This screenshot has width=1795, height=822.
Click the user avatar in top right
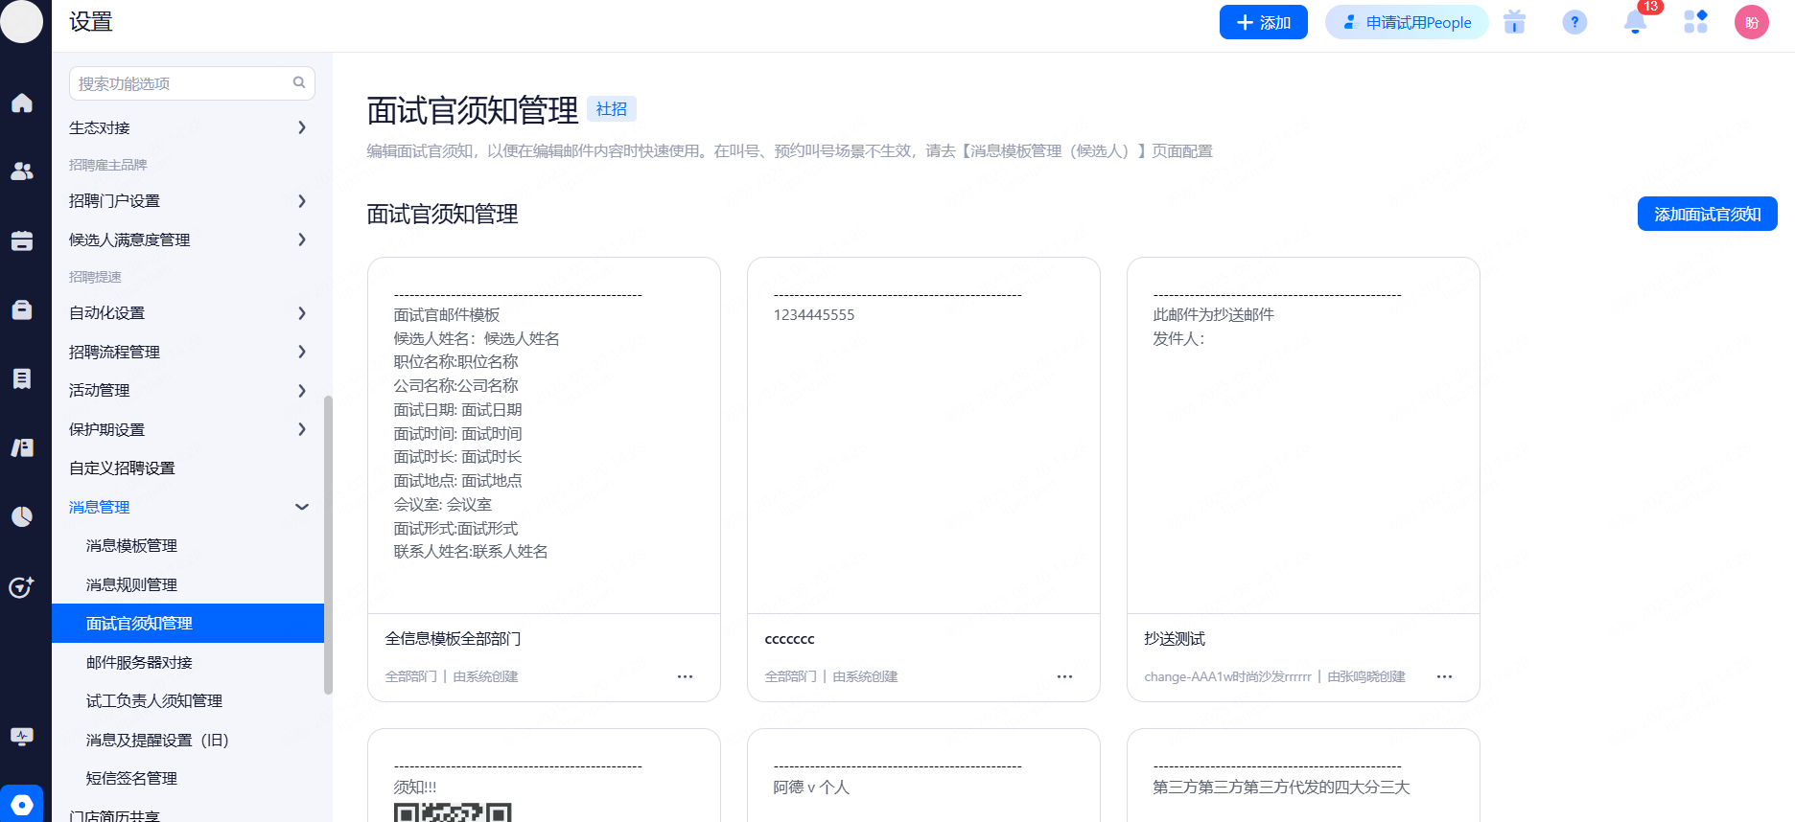[x=1751, y=22]
